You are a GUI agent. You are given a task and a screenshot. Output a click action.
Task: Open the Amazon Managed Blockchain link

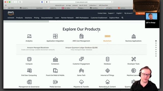point(38,48)
